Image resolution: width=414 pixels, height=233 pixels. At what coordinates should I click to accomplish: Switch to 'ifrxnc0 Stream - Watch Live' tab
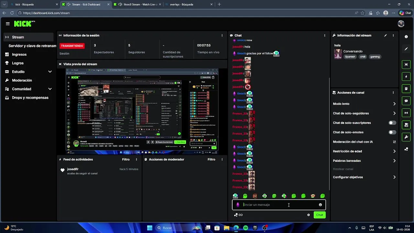tap(137, 5)
